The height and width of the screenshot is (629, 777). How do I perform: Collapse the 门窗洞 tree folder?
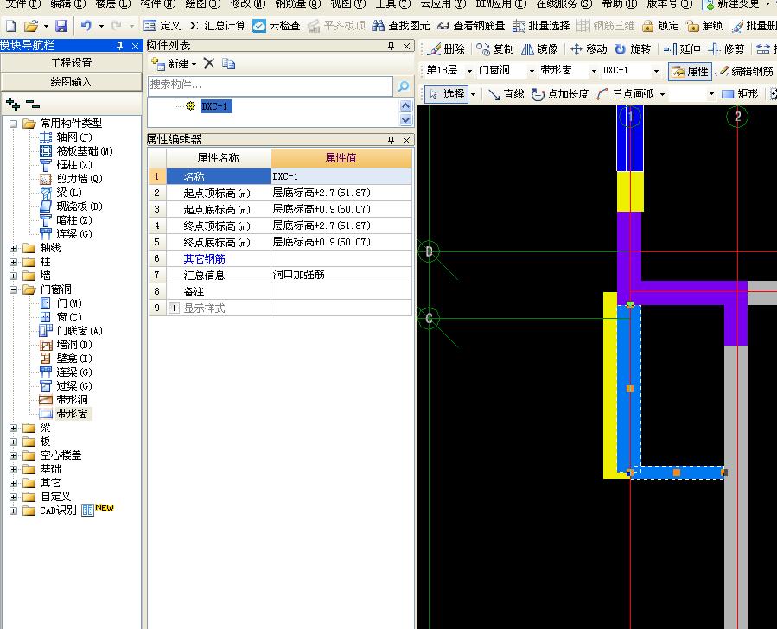point(13,289)
